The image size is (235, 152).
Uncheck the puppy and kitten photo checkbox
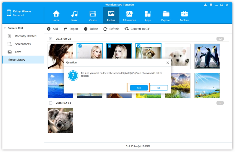[139, 46]
